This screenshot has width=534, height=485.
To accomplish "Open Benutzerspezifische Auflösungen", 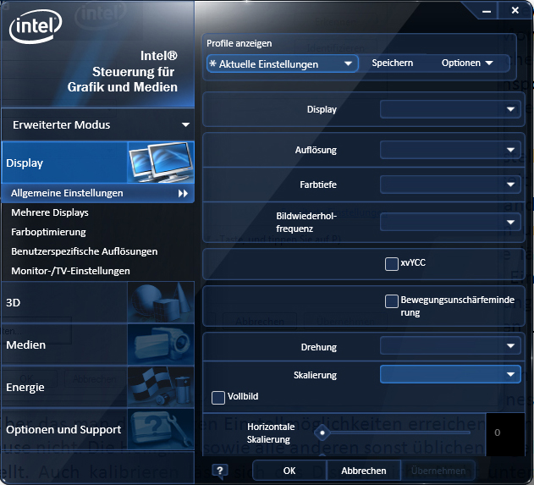I will pyautogui.click(x=84, y=251).
